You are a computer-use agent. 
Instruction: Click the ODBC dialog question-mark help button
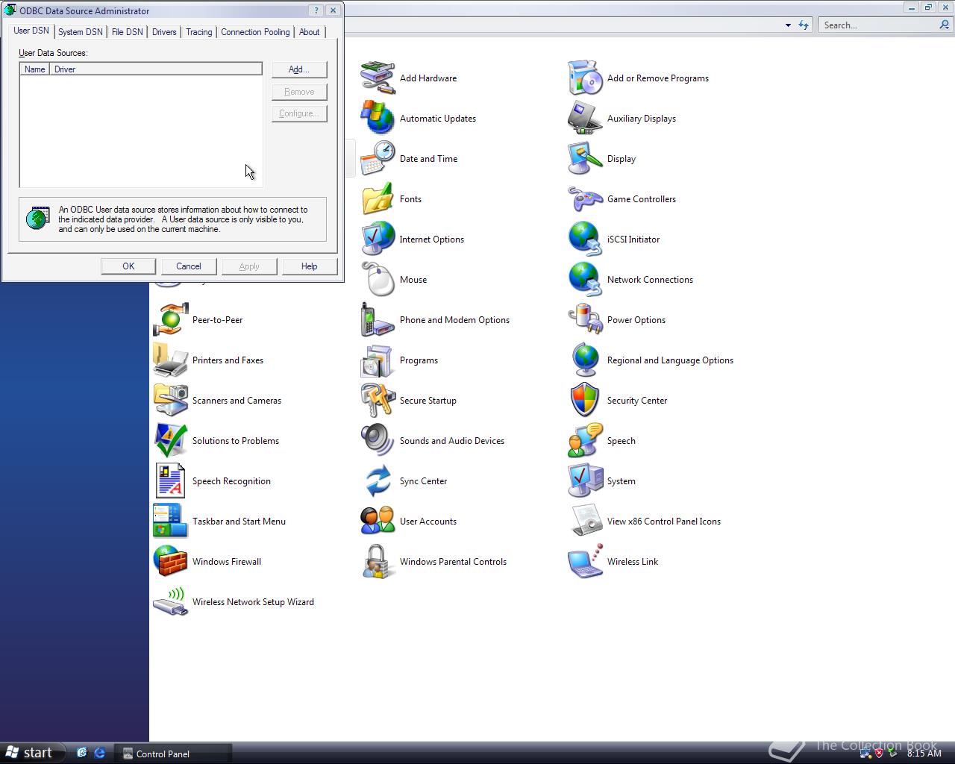[316, 10]
